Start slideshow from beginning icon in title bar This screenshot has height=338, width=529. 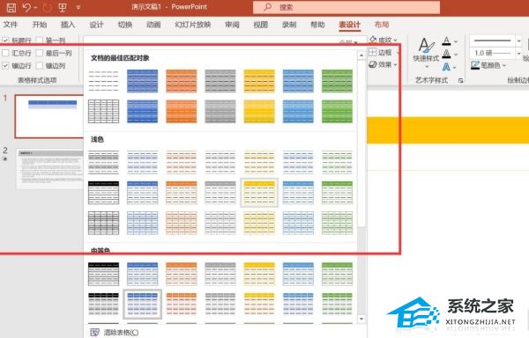pos(63,7)
